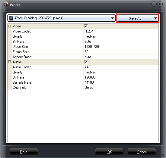Uncheck the Audio enable checkbox
Viewport: 166px width, 158px height.
click(86, 62)
